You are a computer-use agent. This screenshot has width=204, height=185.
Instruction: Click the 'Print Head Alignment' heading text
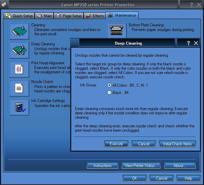click(x=48, y=63)
